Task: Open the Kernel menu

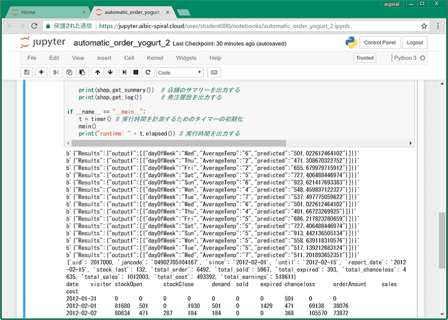Action: point(155,58)
